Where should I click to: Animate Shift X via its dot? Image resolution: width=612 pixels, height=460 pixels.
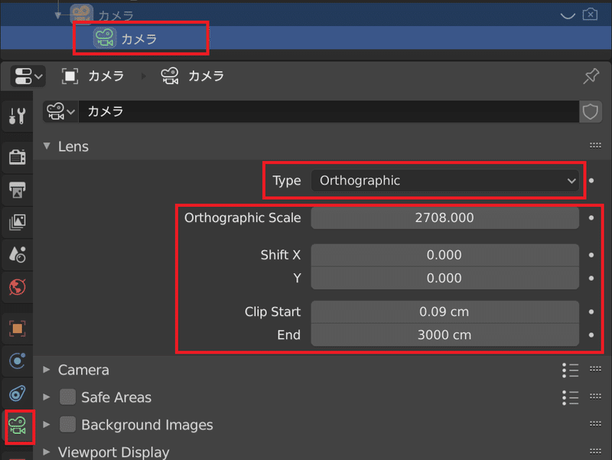591,255
